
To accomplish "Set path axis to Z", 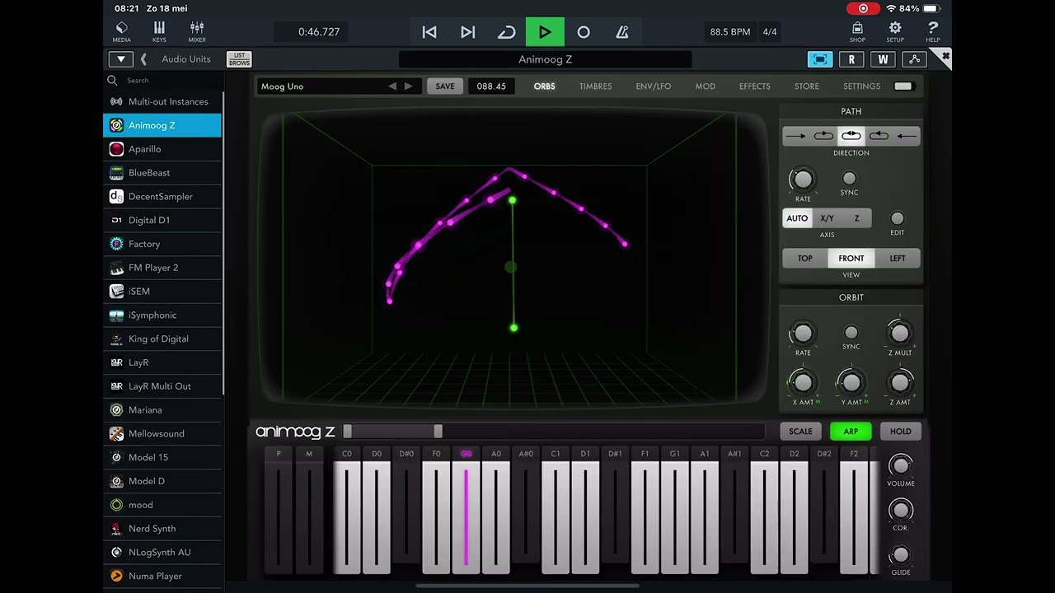I will 857,218.
